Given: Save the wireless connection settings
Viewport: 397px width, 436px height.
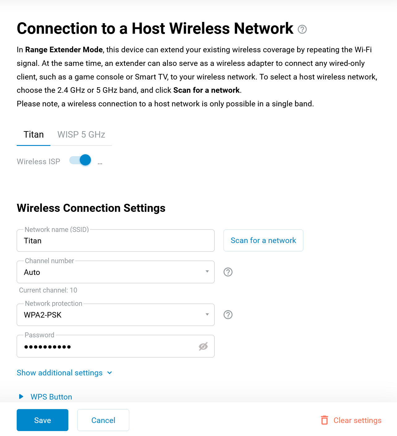Looking at the screenshot, I should [x=42, y=420].
